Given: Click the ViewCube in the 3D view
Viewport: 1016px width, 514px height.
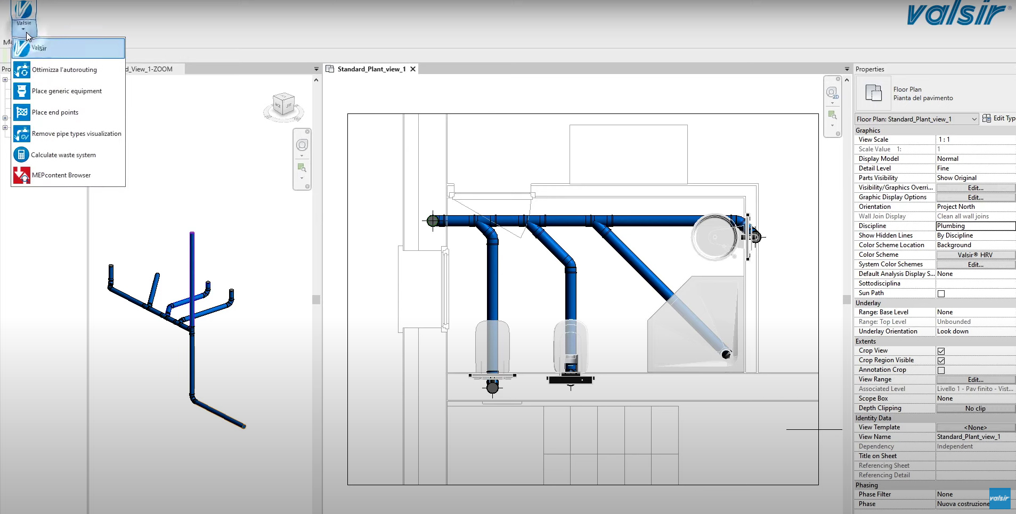Looking at the screenshot, I should pos(283,104).
